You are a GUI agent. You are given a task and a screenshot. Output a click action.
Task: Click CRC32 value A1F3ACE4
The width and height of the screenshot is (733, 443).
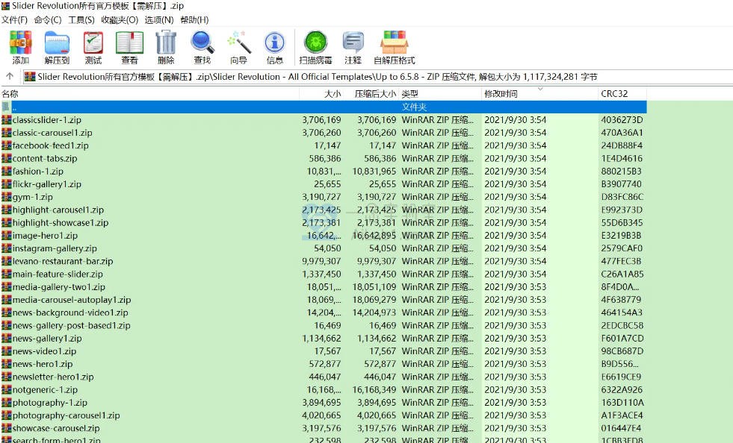tap(622, 415)
